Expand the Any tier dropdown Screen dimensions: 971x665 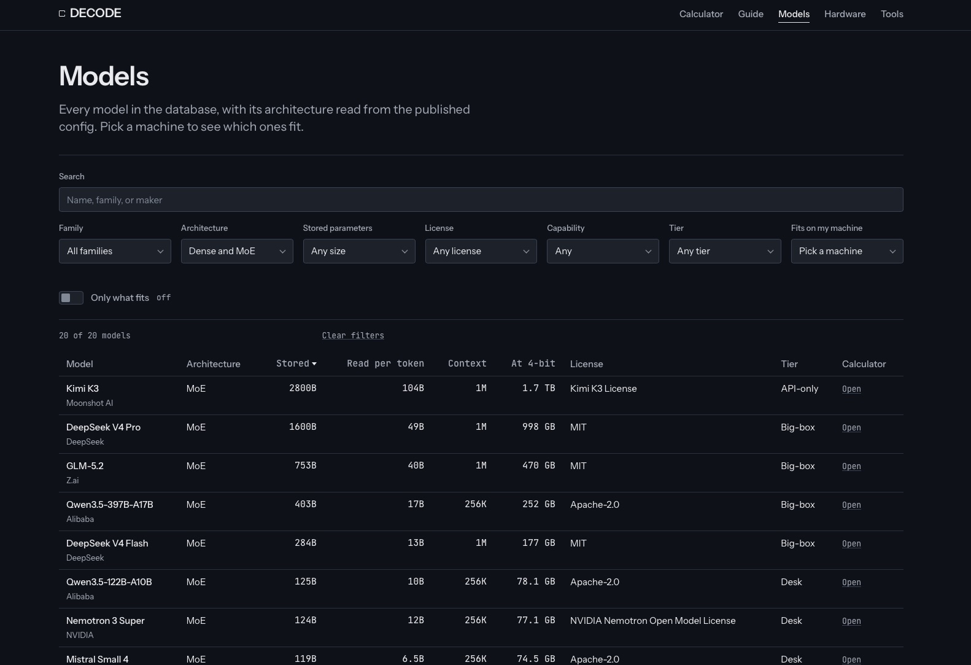(725, 251)
